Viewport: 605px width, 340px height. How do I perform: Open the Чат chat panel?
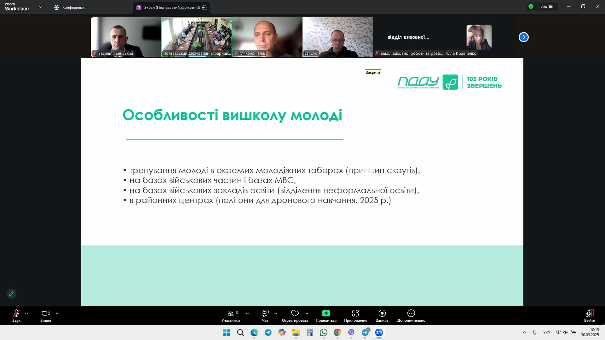click(265, 315)
